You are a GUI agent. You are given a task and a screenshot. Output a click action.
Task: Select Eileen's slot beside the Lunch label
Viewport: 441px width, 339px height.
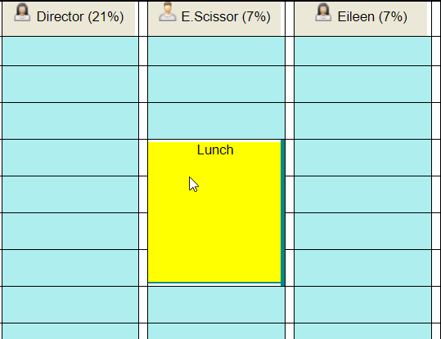tap(362, 158)
